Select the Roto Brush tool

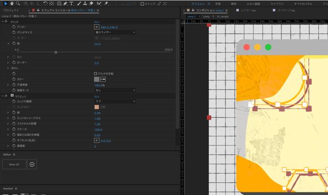(x=99, y=4)
